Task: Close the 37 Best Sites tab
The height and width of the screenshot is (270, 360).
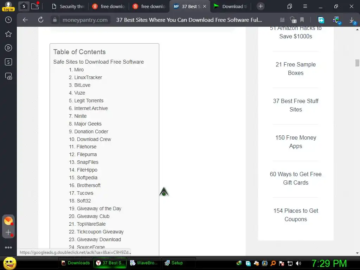Action: (205, 6)
